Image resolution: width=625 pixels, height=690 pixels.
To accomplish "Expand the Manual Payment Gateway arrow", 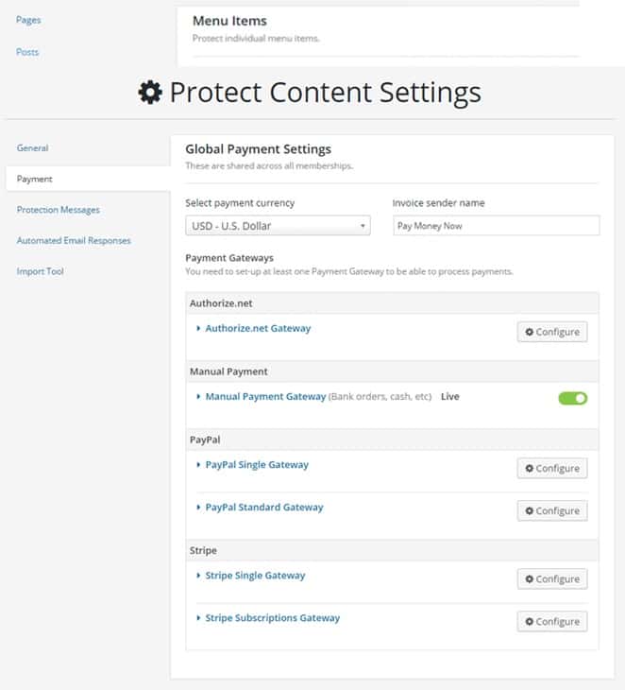I will point(198,396).
